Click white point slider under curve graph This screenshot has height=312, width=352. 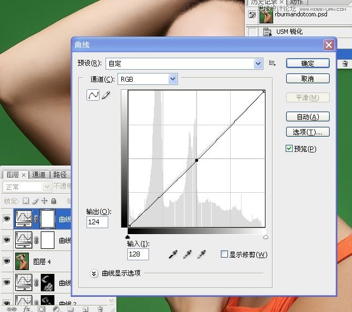pyautogui.click(x=265, y=237)
